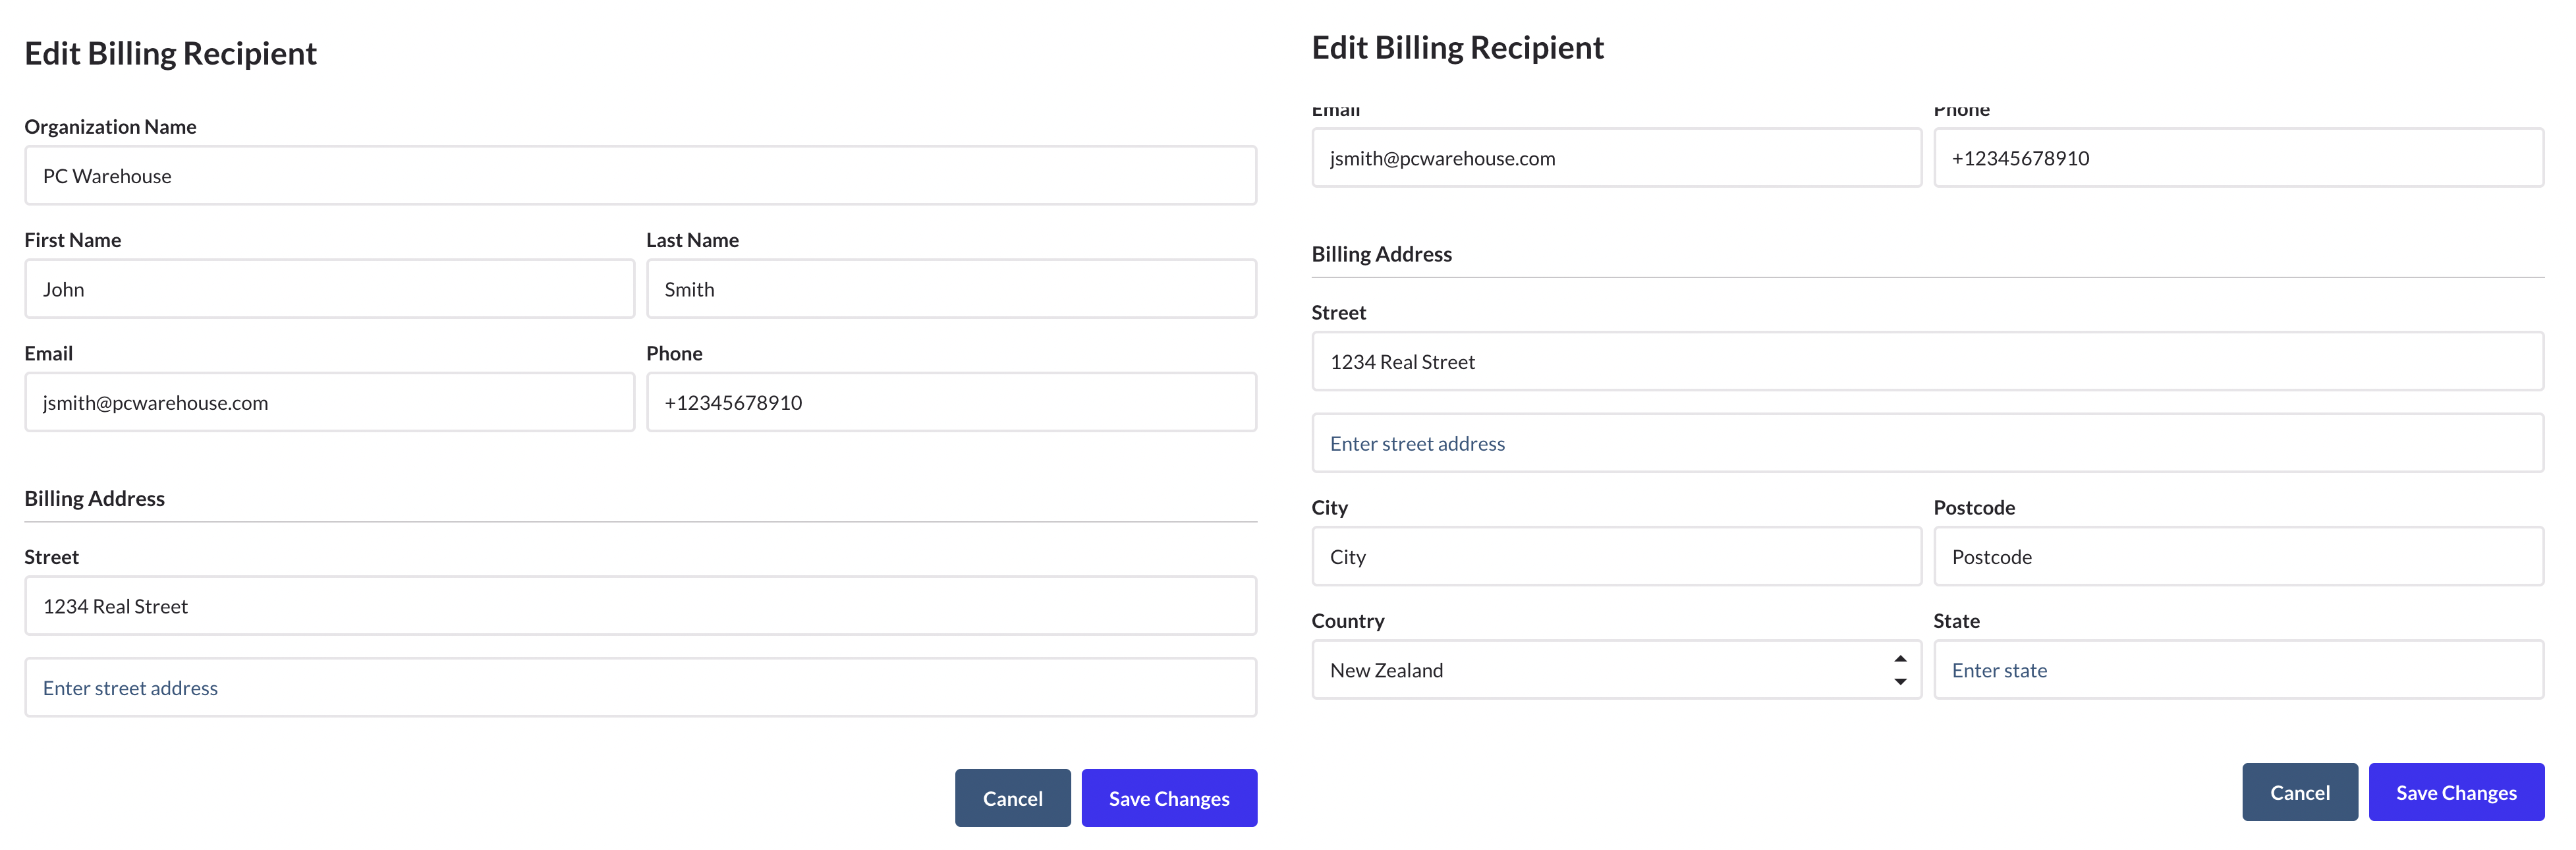Click the Postcode label
The width and height of the screenshot is (2576, 850).
click(1974, 507)
